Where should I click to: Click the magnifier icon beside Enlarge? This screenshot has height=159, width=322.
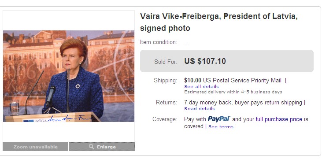91,147
